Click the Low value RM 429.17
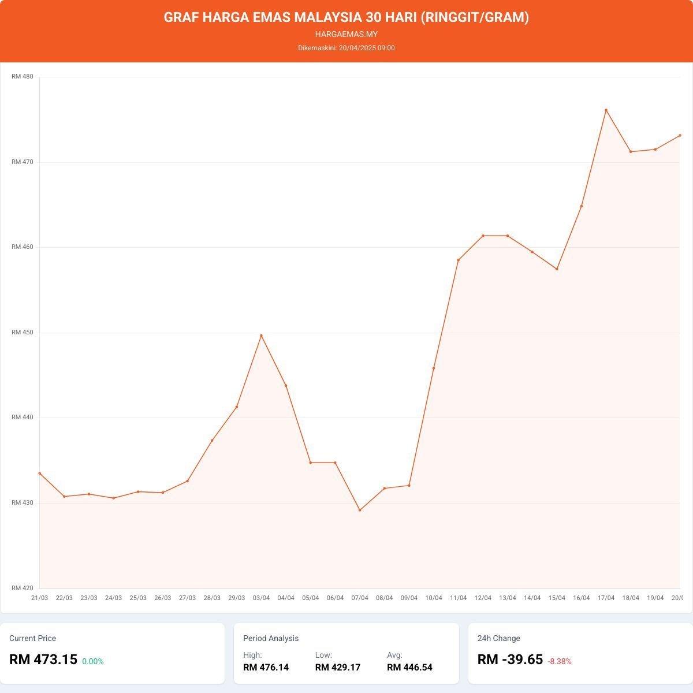This screenshot has height=693, width=693. tap(338, 668)
